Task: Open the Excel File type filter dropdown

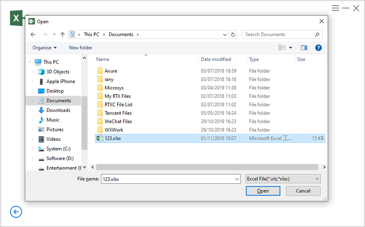Action: [x=283, y=179]
